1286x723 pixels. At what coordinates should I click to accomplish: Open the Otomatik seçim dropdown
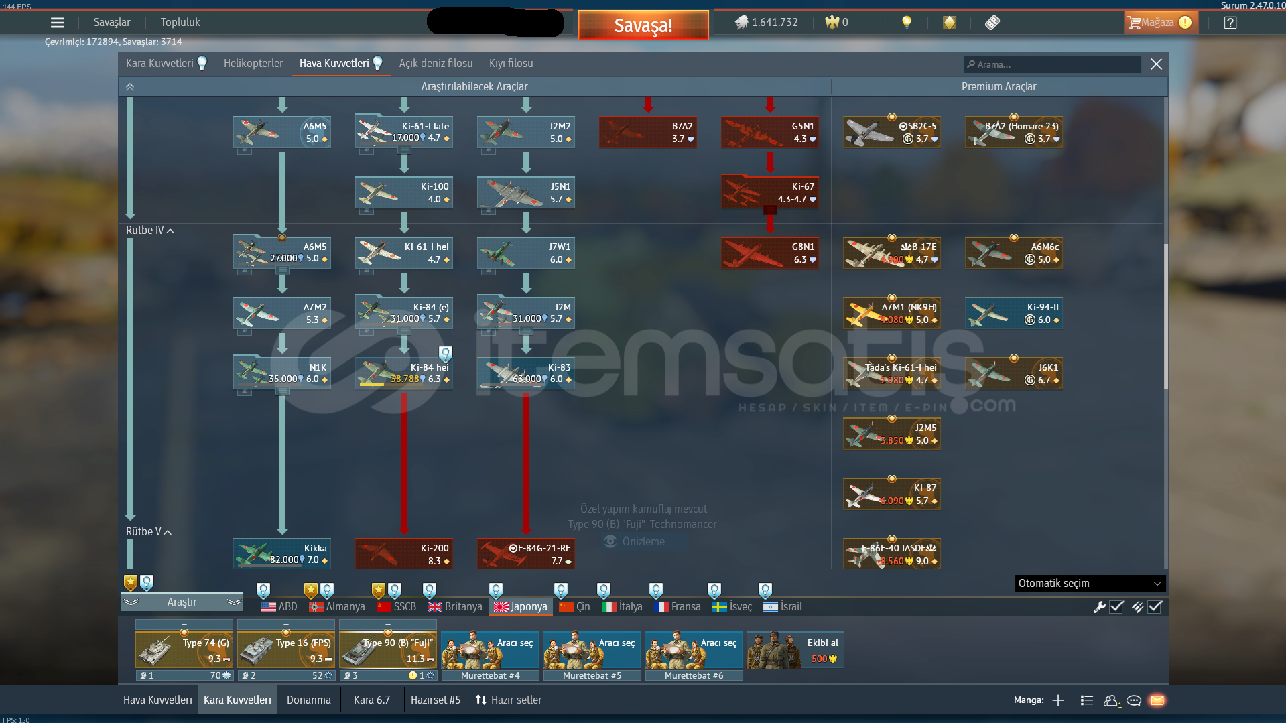pos(1090,584)
